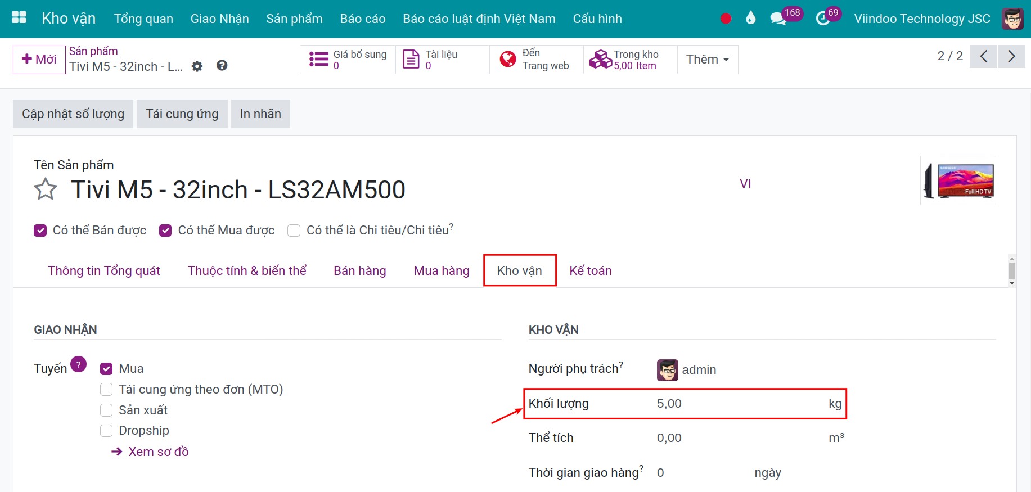The height and width of the screenshot is (492, 1031).
Task: Switch to Thông tin Tổng quát tab
Action: 104,270
